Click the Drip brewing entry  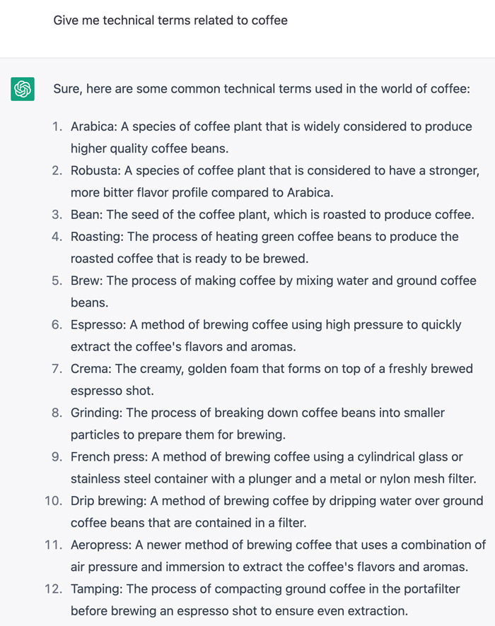[277, 512]
